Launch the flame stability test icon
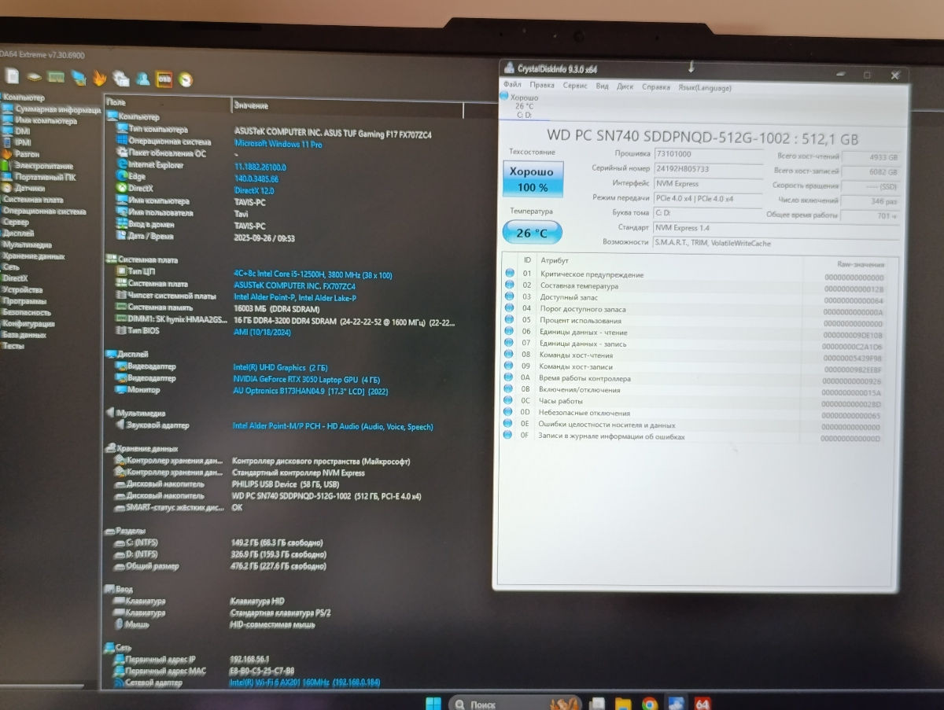 (x=99, y=78)
